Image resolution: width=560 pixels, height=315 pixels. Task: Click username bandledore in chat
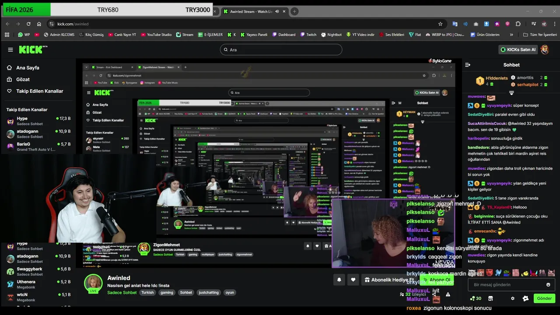click(x=478, y=147)
